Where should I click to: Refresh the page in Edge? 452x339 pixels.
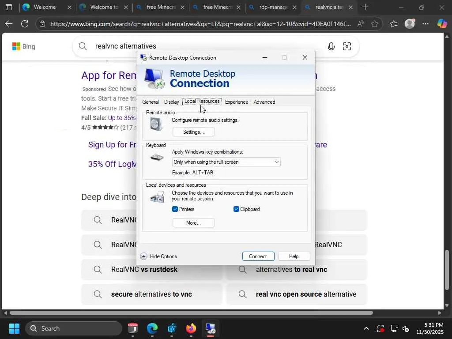(x=25, y=24)
